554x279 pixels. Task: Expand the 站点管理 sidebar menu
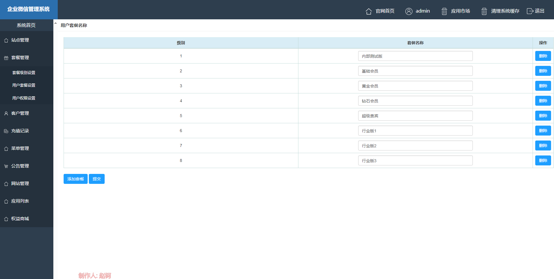(x=20, y=40)
